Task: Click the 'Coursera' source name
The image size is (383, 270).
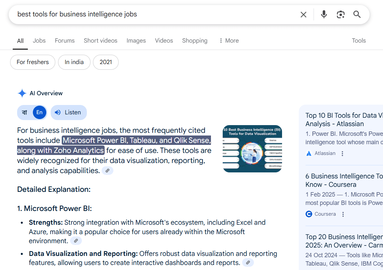Action: [x=325, y=214]
